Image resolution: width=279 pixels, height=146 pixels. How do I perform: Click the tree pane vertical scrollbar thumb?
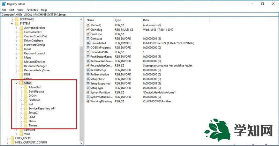point(81,94)
